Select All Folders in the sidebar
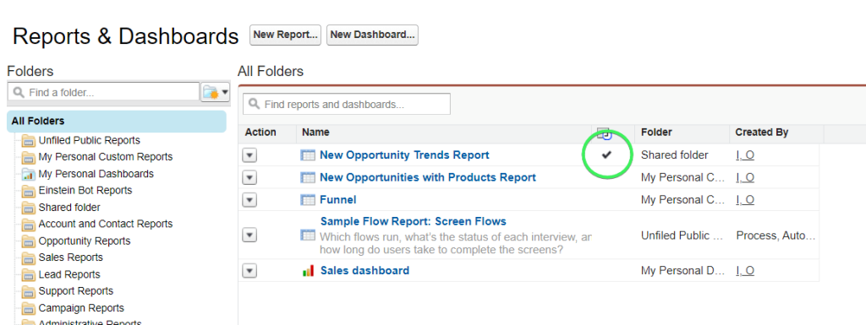Screen dimensions: 866x325 [117, 122]
